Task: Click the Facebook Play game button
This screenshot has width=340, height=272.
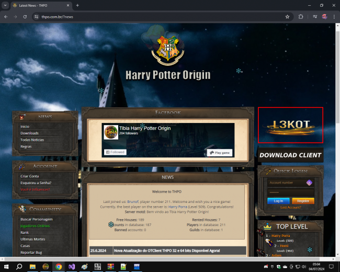Action: (x=220, y=153)
